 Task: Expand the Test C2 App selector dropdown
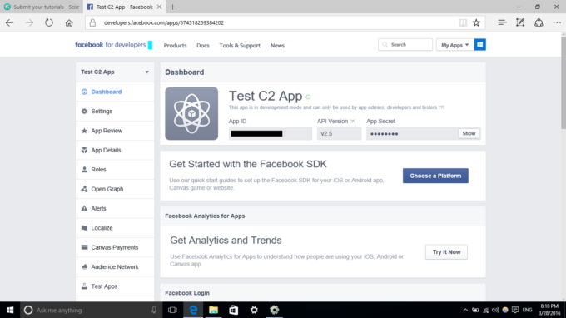pyautogui.click(x=115, y=72)
